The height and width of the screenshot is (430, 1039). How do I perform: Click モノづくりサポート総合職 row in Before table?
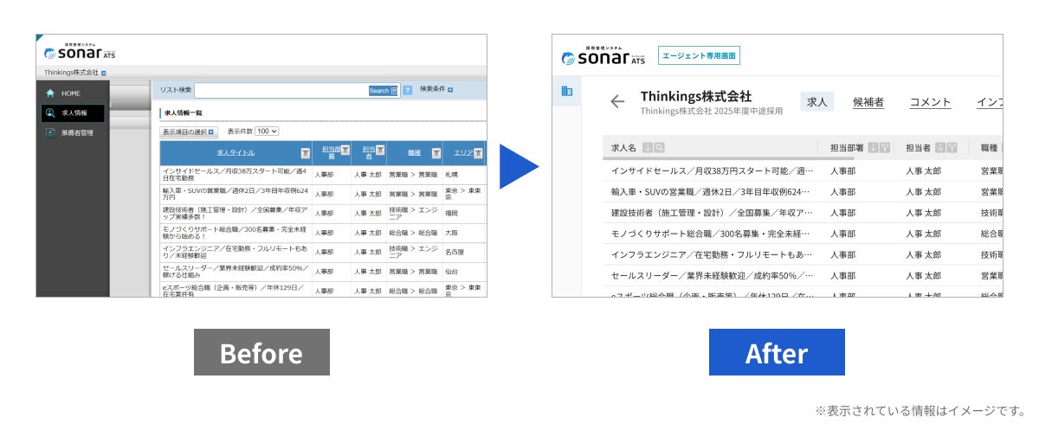click(x=323, y=233)
